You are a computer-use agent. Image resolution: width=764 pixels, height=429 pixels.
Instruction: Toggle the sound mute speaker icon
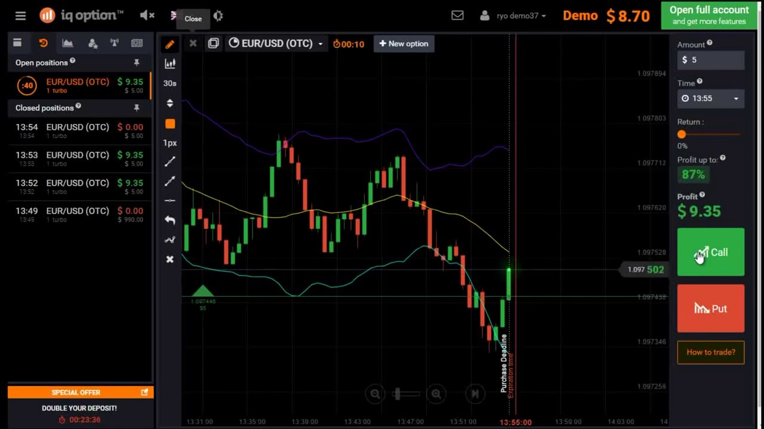(147, 15)
